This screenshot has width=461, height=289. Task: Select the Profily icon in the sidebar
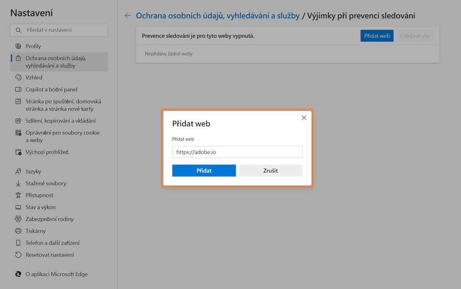[x=17, y=46]
